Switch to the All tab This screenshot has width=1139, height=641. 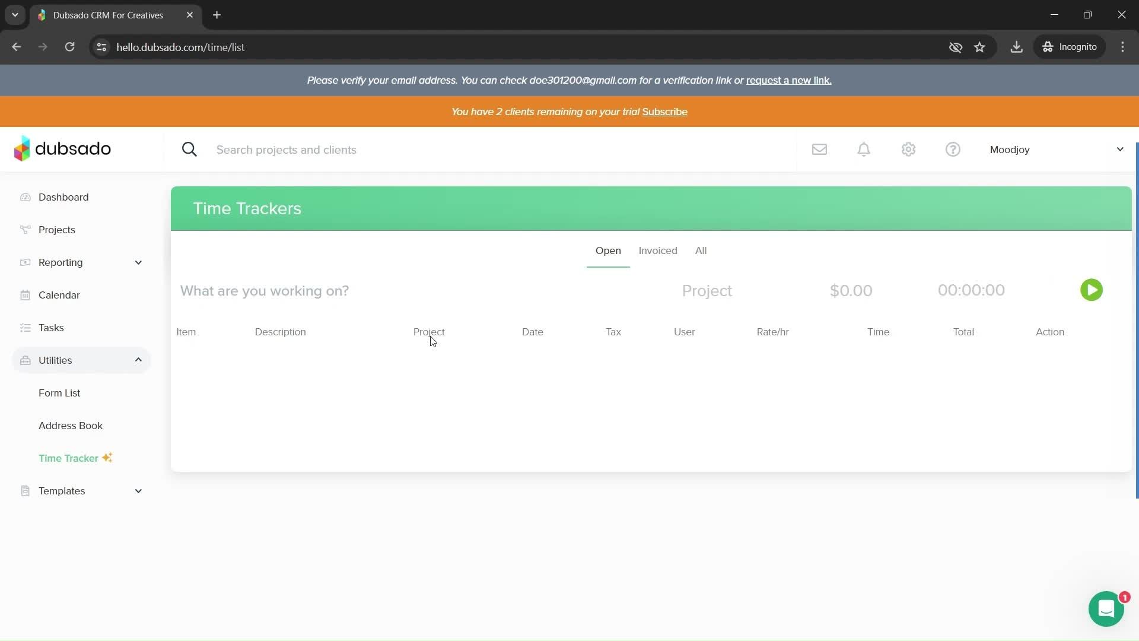coord(701,250)
